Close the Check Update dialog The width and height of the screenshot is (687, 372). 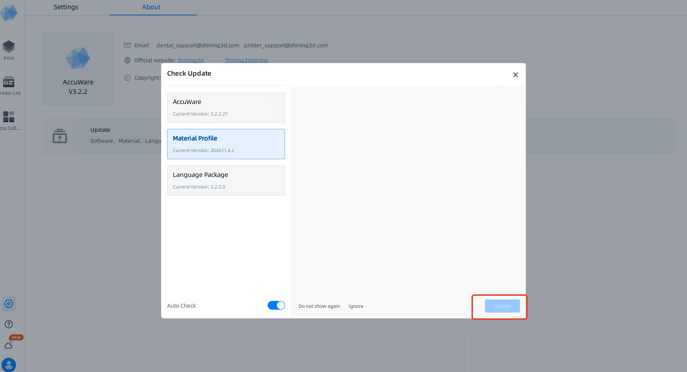516,75
